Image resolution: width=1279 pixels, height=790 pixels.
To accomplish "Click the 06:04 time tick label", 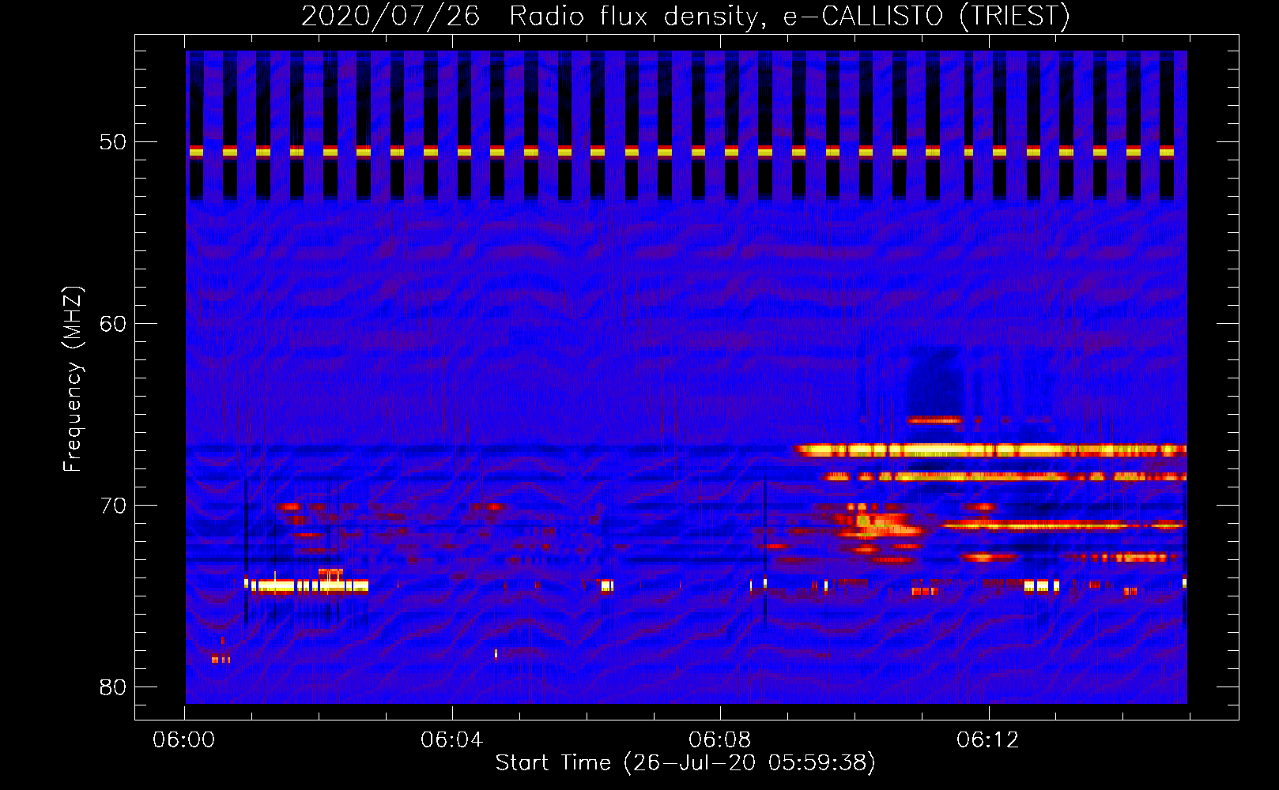I will 452,740.
